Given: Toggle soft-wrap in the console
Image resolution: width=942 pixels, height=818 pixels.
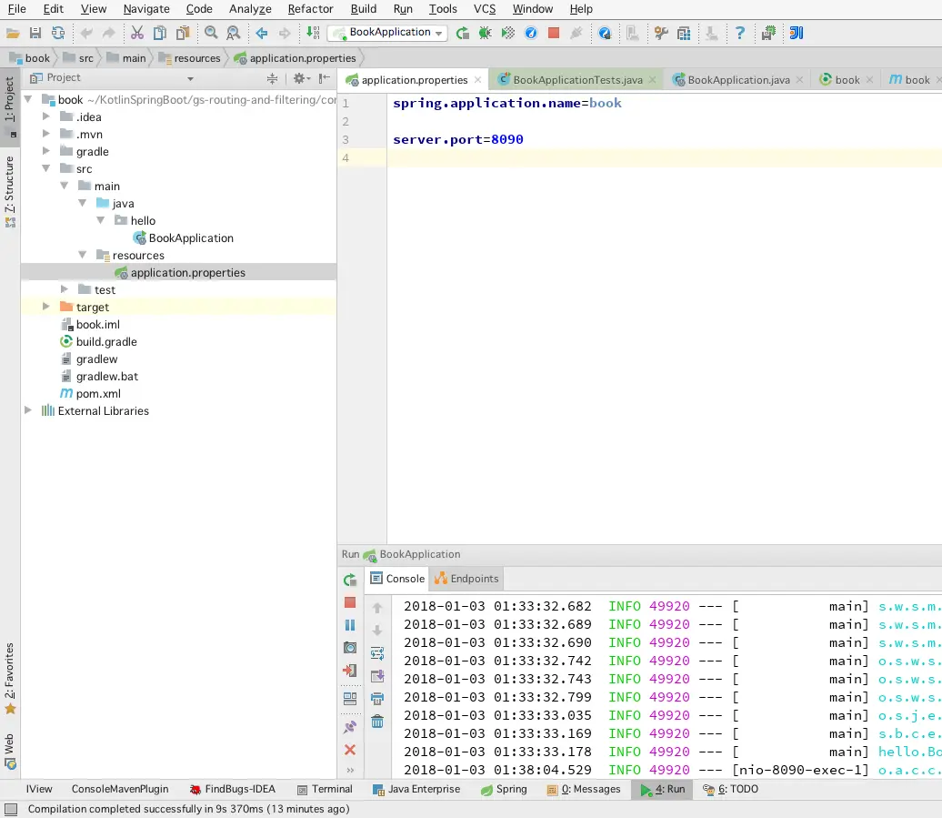Looking at the screenshot, I should [377, 652].
